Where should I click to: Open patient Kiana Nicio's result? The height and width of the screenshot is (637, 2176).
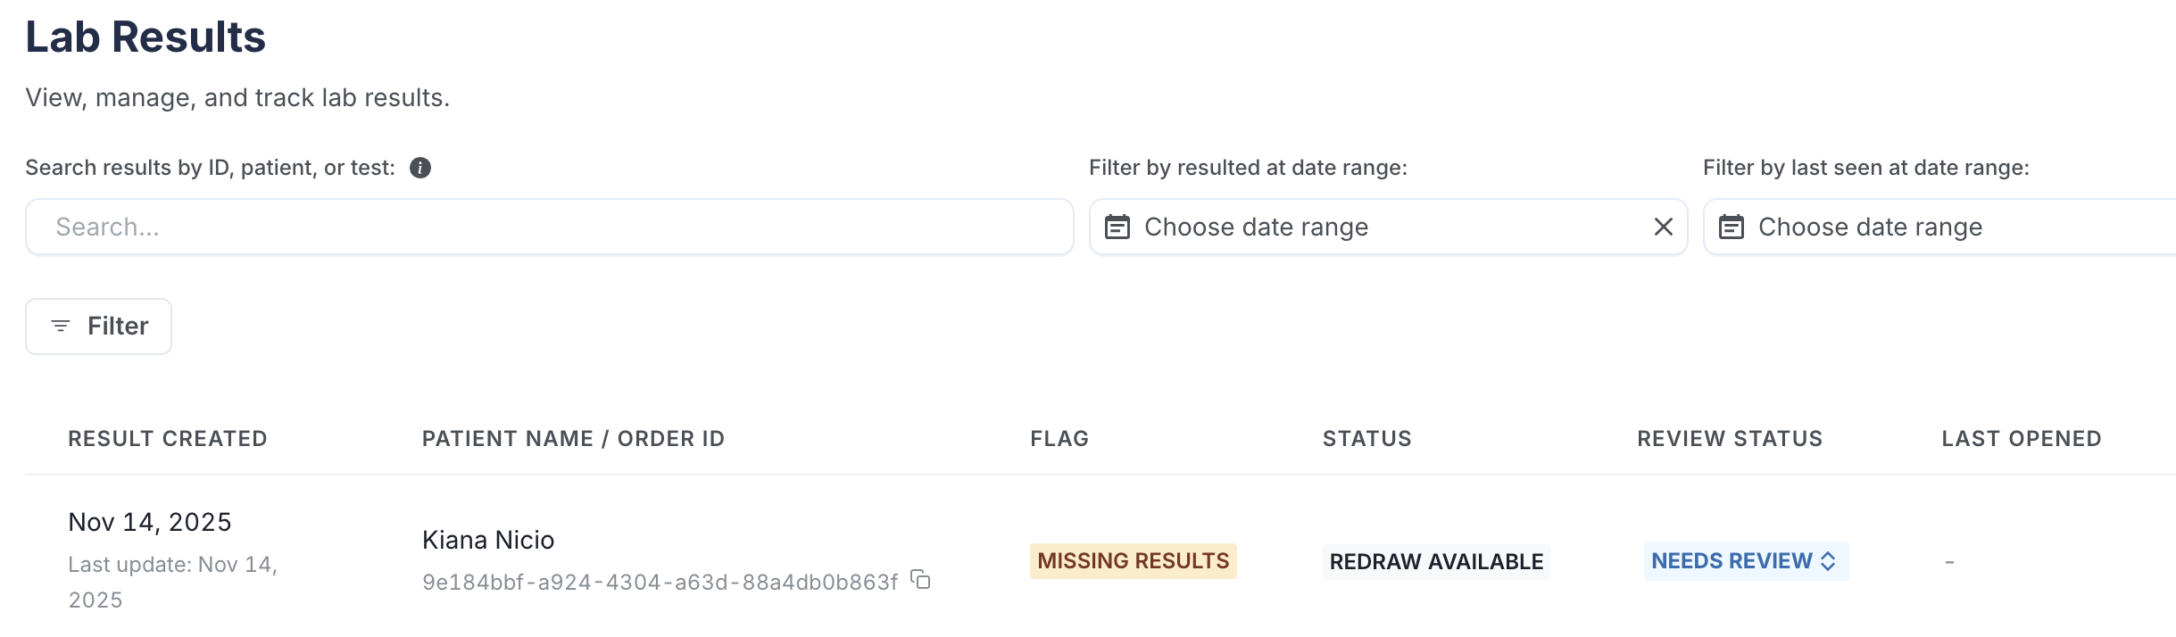point(488,540)
